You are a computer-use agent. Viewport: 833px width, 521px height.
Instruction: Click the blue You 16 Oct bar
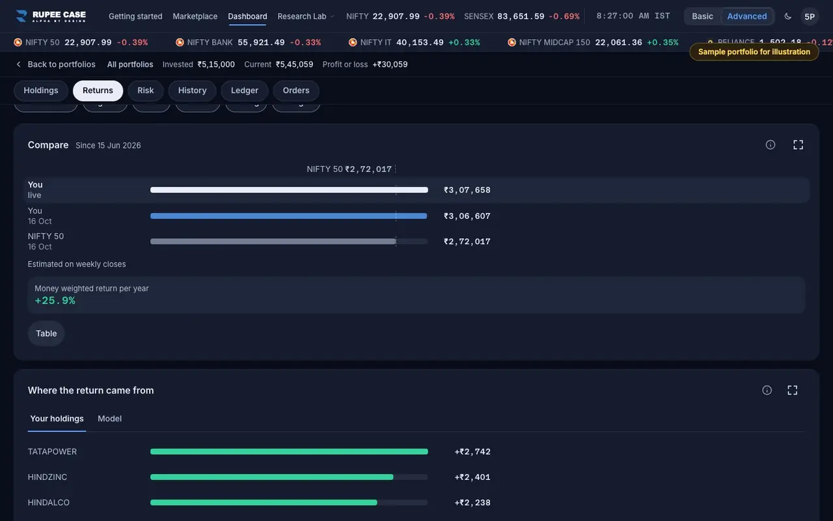click(x=289, y=216)
